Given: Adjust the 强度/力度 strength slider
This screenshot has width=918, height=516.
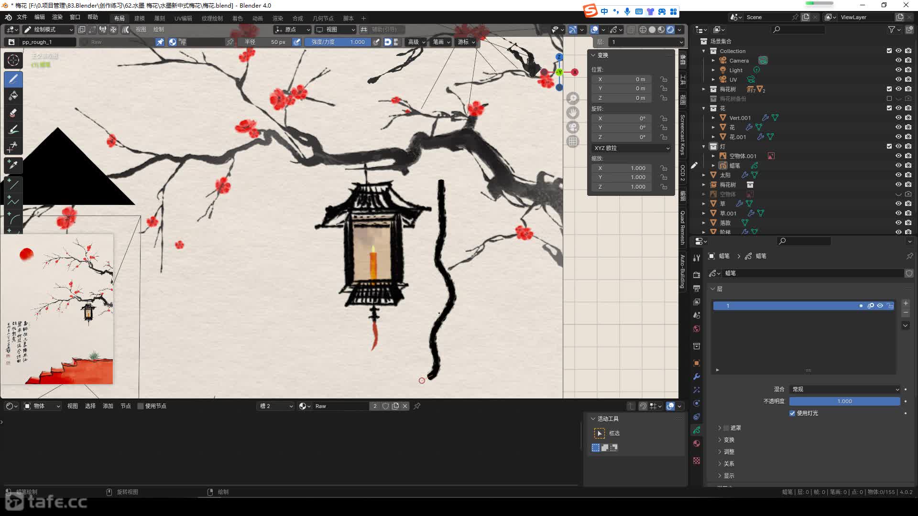Looking at the screenshot, I should pos(338,42).
